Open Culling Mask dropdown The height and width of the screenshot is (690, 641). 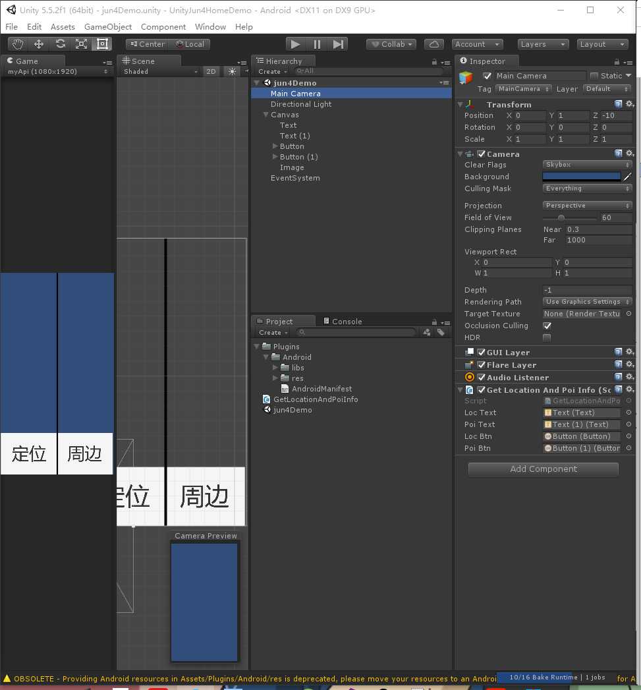(587, 188)
